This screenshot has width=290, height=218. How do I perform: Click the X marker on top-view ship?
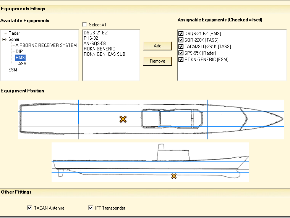pos(123,119)
